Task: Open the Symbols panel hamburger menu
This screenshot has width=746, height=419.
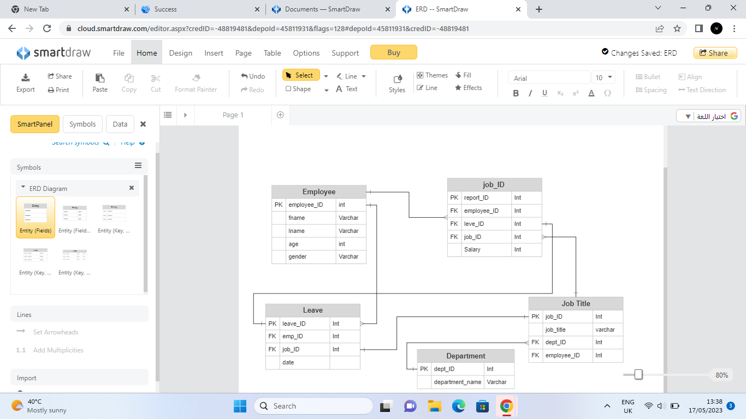Action: pyautogui.click(x=138, y=166)
